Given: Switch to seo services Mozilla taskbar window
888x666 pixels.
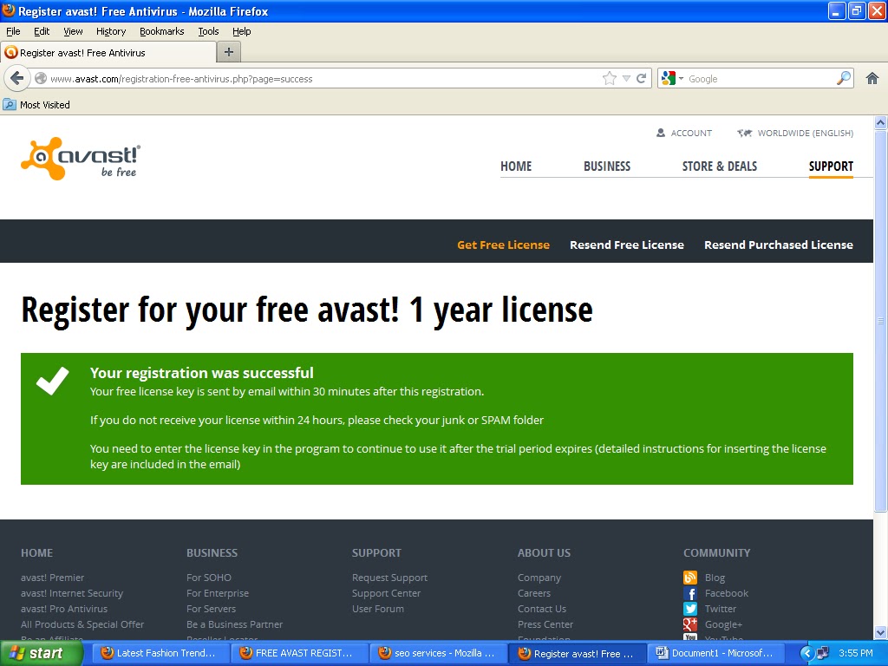Looking at the screenshot, I should click(437, 653).
